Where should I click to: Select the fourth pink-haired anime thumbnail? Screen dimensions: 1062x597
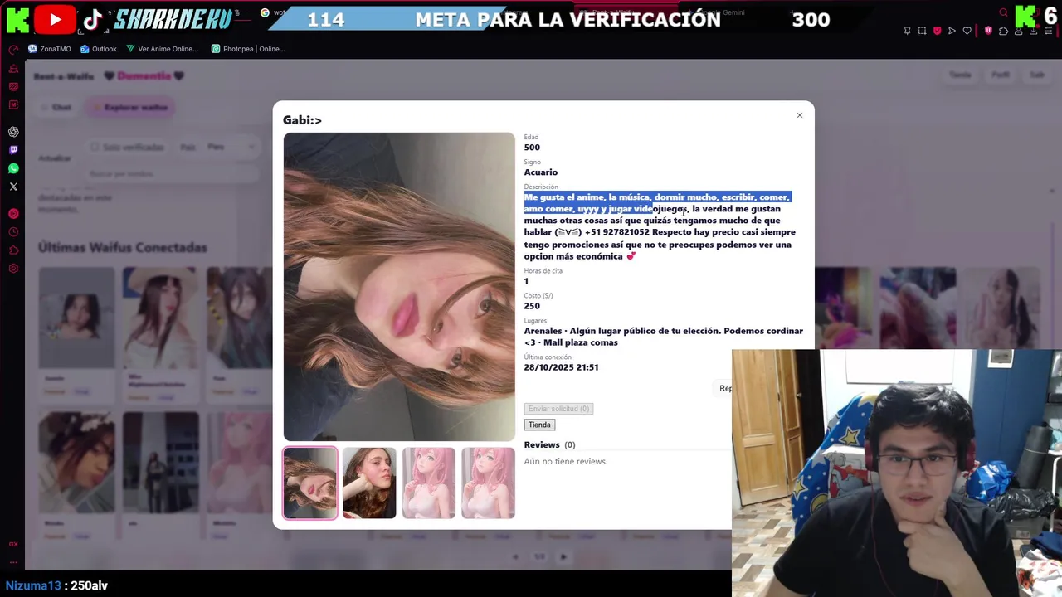[488, 483]
